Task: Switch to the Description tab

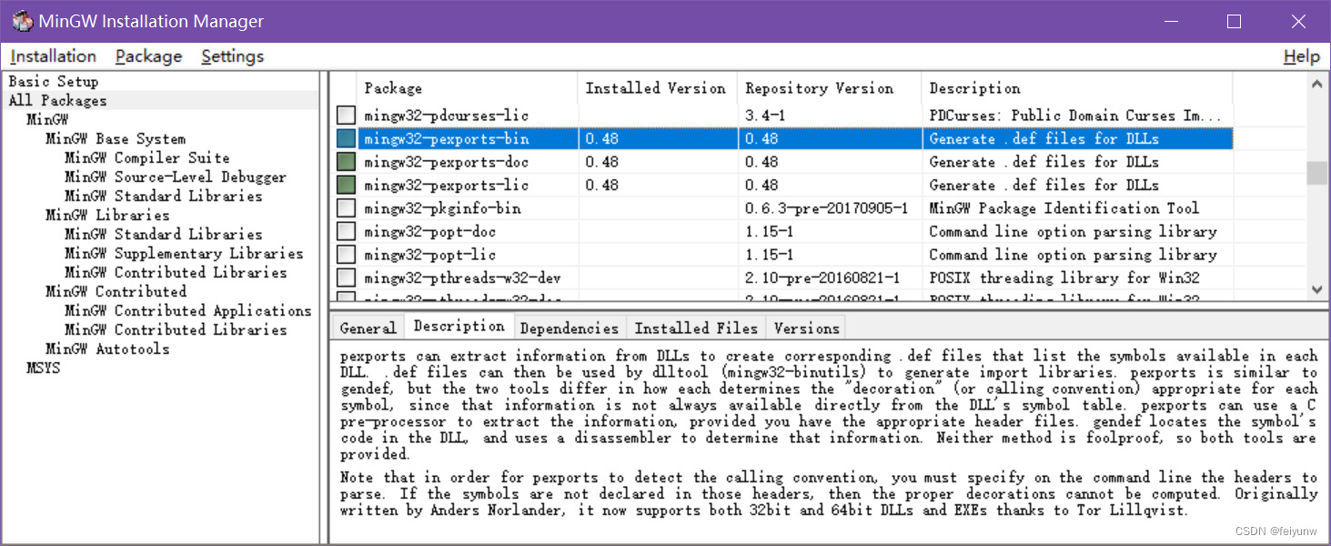Action: (459, 326)
